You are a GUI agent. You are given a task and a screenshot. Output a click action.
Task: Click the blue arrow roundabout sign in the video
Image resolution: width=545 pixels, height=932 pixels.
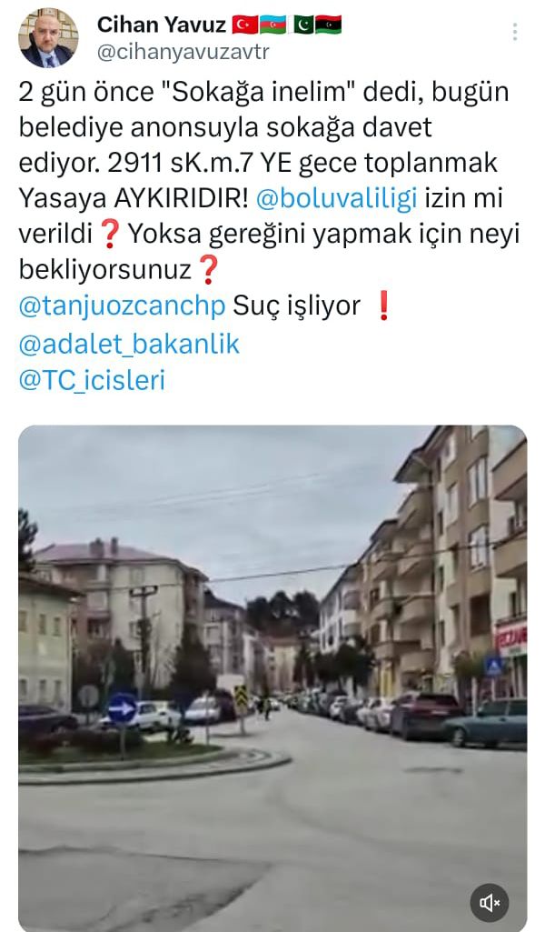123,708
